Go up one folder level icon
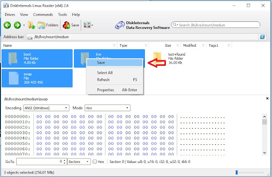Image resolution: width=272 pixels, height=177 pixels. (x=31, y=25)
